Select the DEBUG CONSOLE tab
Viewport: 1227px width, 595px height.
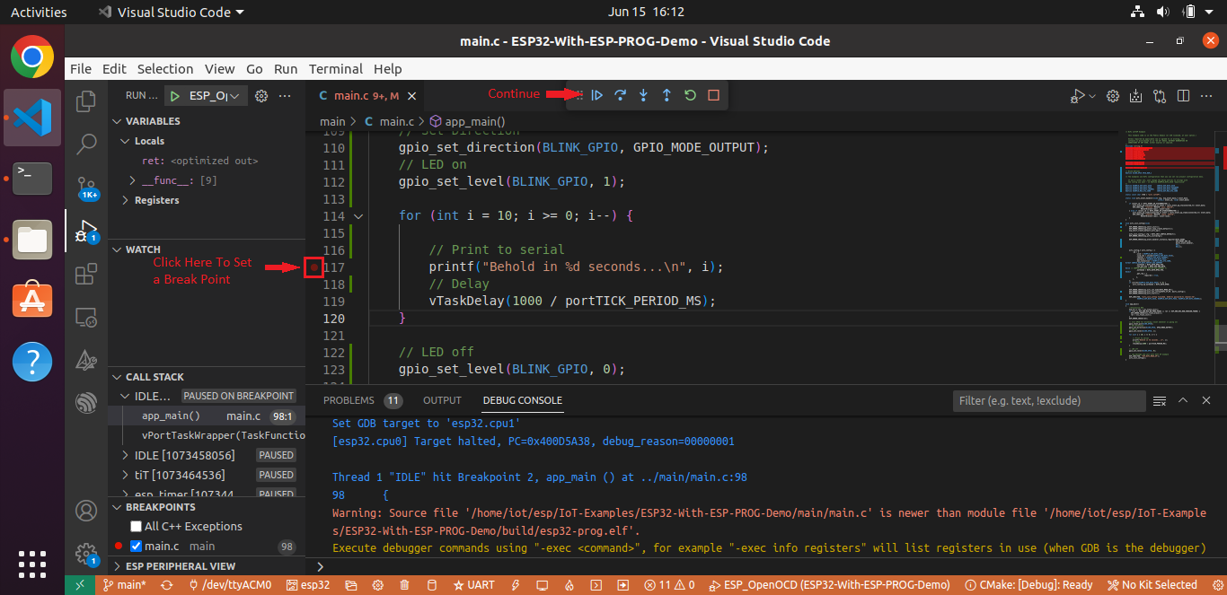click(x=523, y=400)
